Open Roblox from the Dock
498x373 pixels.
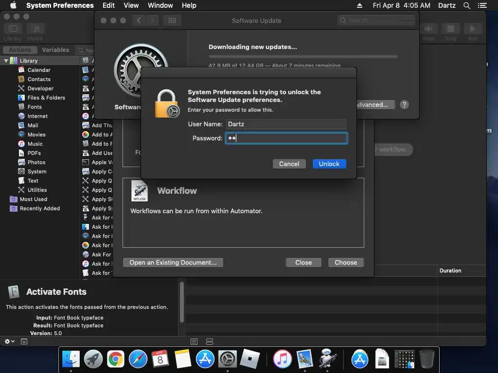(x=249, y=359)
